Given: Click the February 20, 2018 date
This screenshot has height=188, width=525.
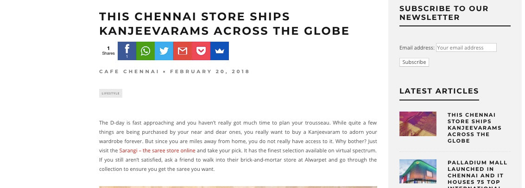Looking at the screenshot, I should (210, 72).
